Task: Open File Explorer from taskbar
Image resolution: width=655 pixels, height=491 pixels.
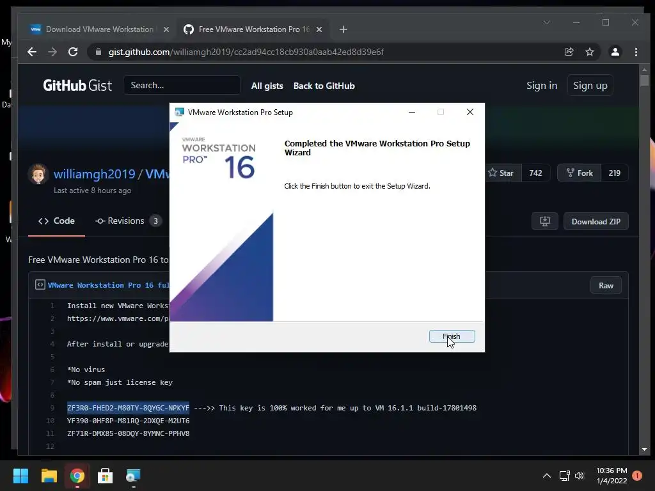Action: point(49,476)
